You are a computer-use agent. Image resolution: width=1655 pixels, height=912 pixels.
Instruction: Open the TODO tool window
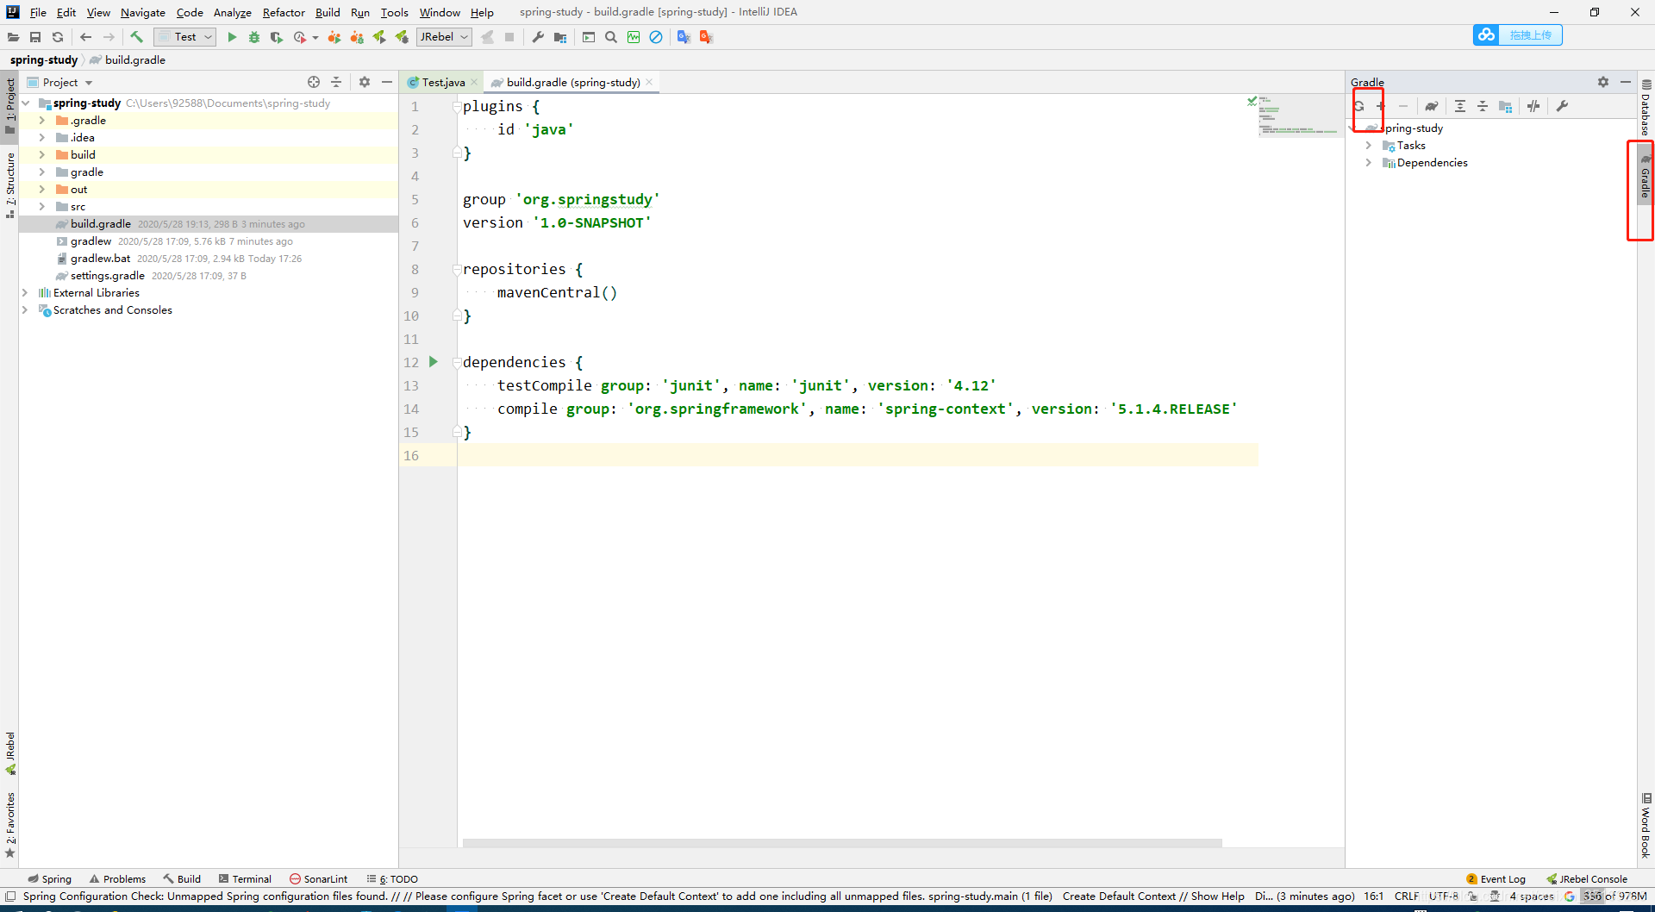392,878
